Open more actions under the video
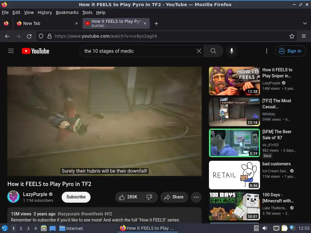The width and height of the screenshot is (311, 233). click(196, 197)
